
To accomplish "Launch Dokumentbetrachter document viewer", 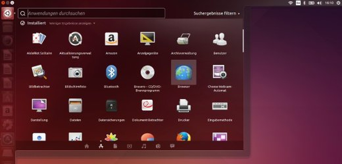I will [147, 105].
